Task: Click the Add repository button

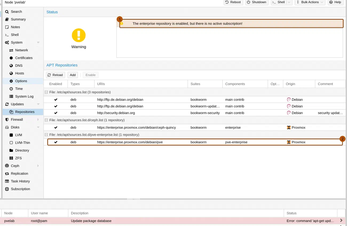Action: click(x=73, y=75)
